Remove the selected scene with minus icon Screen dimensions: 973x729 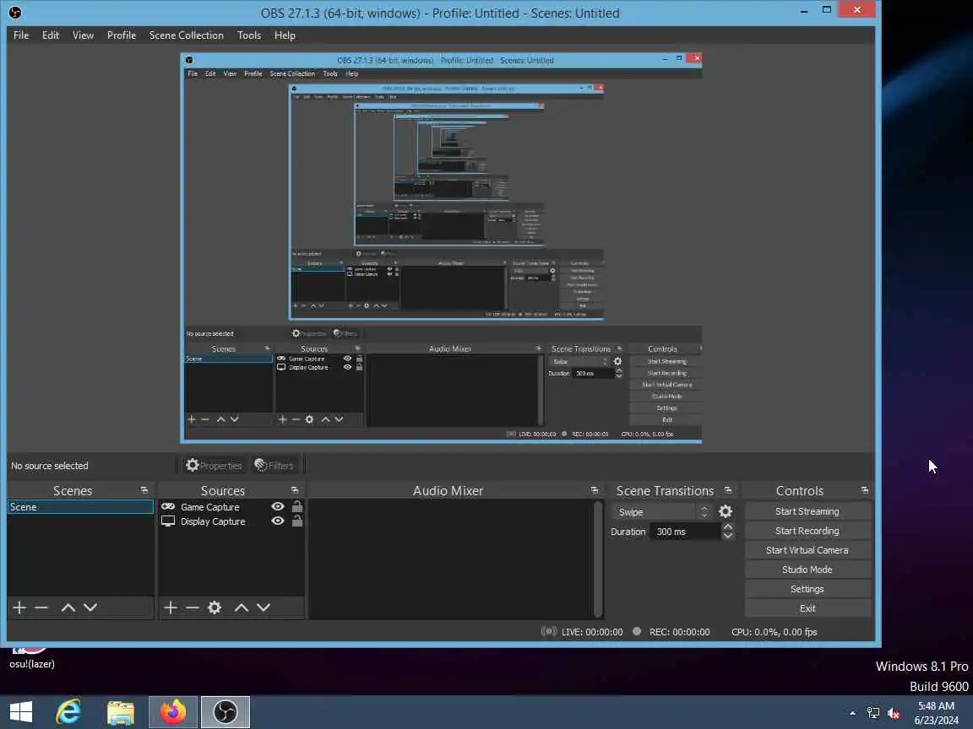(x=41, y=607)
